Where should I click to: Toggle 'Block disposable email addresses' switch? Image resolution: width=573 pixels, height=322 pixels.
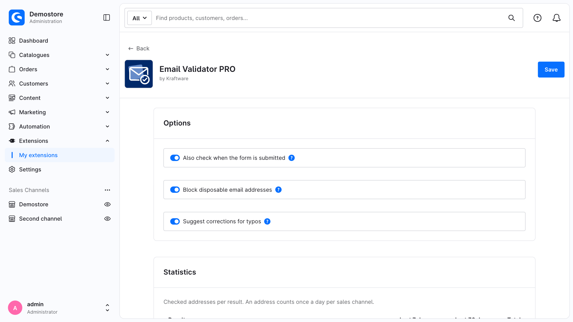click(175, 190)
